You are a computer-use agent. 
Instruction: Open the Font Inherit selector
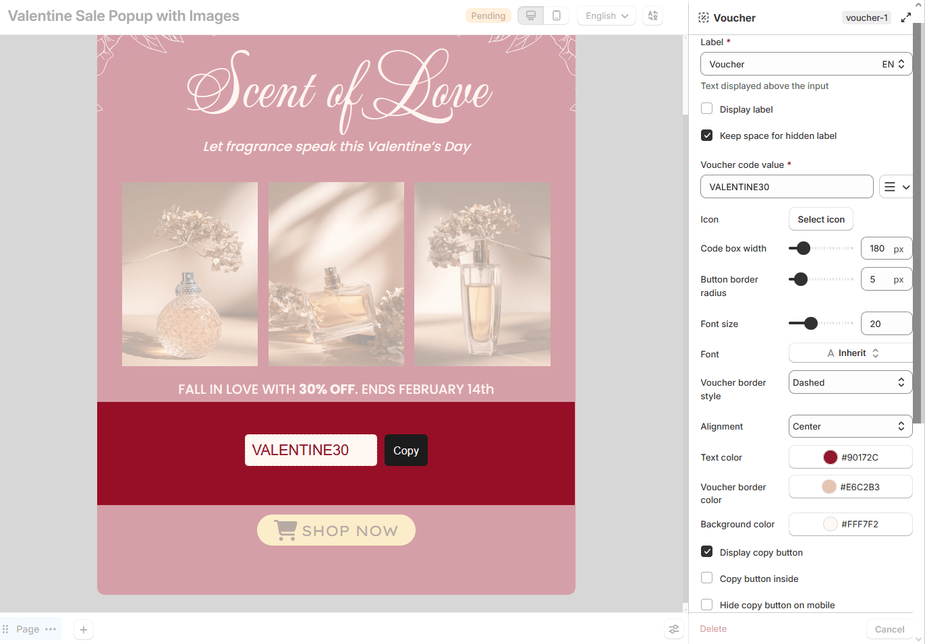(850, 353)
